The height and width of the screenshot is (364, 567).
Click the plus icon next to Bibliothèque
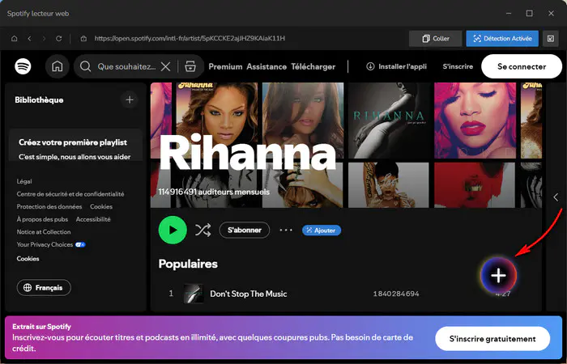(x=130, y=99)
